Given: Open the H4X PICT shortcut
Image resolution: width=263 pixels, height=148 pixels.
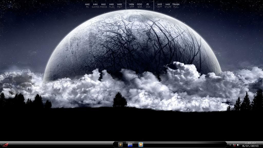Looking at the screenshot, I should (x=119, y=6).
